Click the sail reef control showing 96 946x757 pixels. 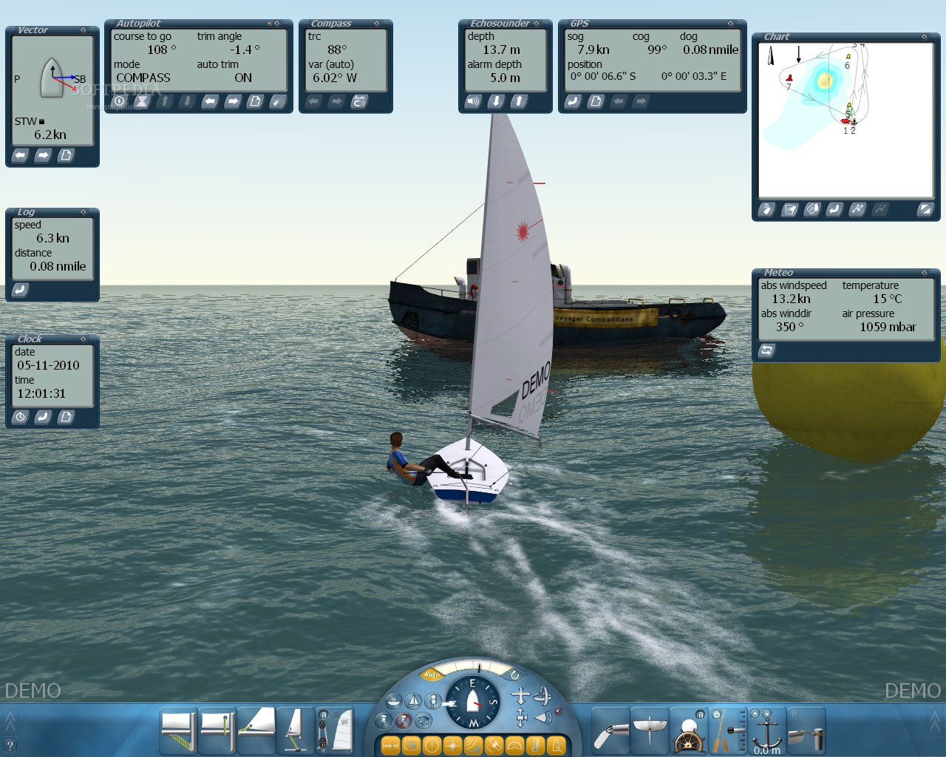(336, 730)
